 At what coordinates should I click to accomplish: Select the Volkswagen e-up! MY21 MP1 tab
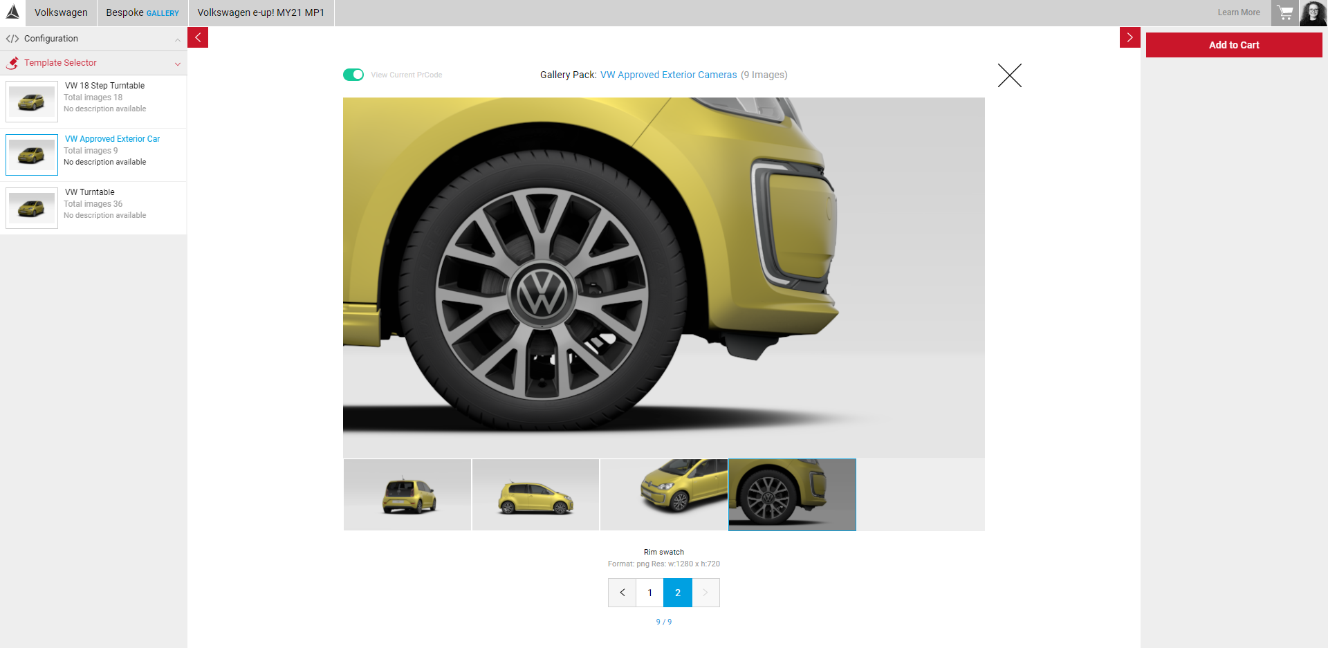tap(261, 12)
